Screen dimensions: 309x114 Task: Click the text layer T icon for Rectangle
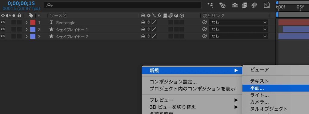click(x=51, y=22)
